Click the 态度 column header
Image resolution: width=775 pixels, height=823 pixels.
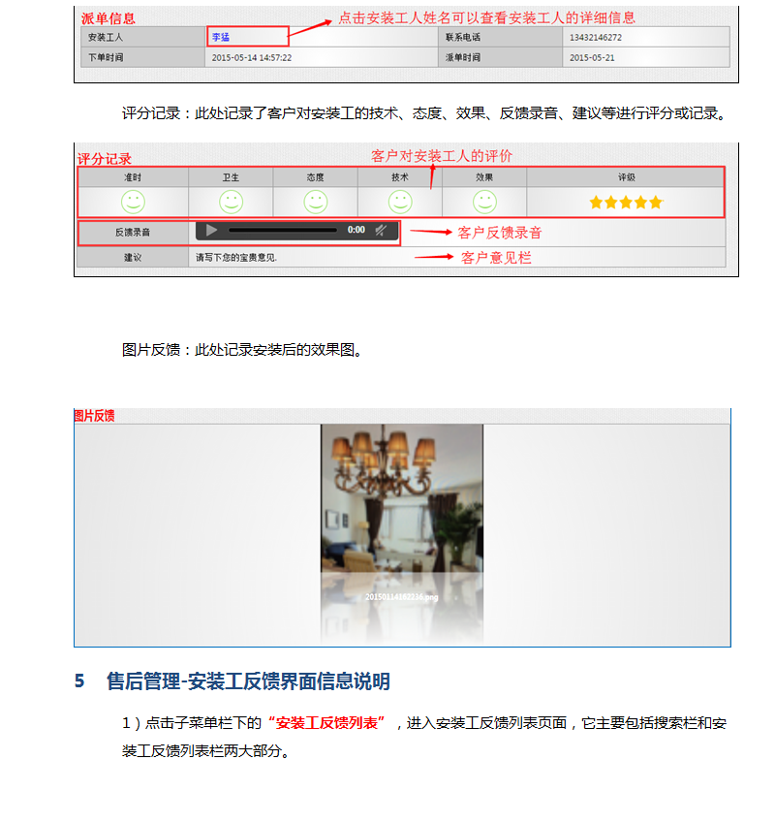316,177
